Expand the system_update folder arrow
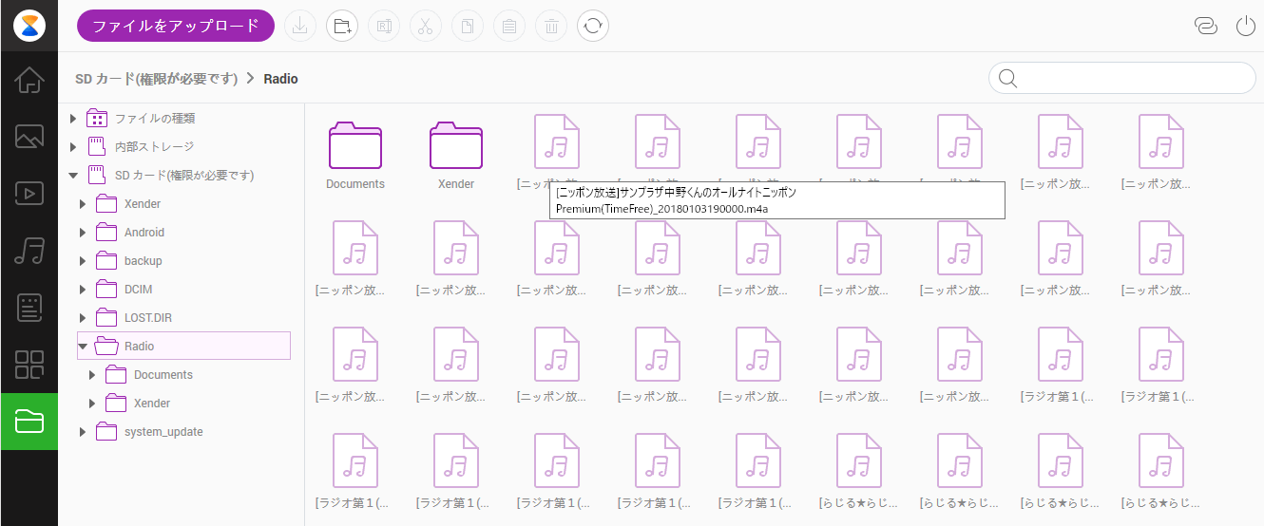The image size is (1264, 526). click(83, 431)
